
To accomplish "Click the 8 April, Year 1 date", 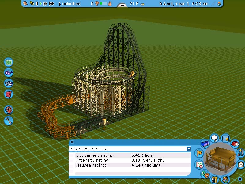I will 174,4.
